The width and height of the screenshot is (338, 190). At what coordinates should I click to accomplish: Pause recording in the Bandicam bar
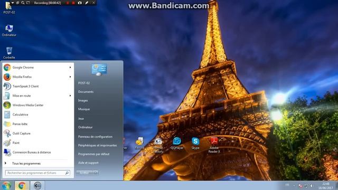[x=68, y=3]
